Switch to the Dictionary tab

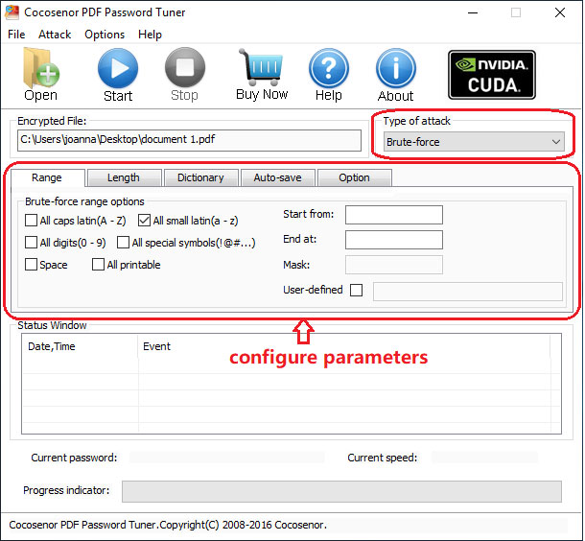(x=200, y=177)
